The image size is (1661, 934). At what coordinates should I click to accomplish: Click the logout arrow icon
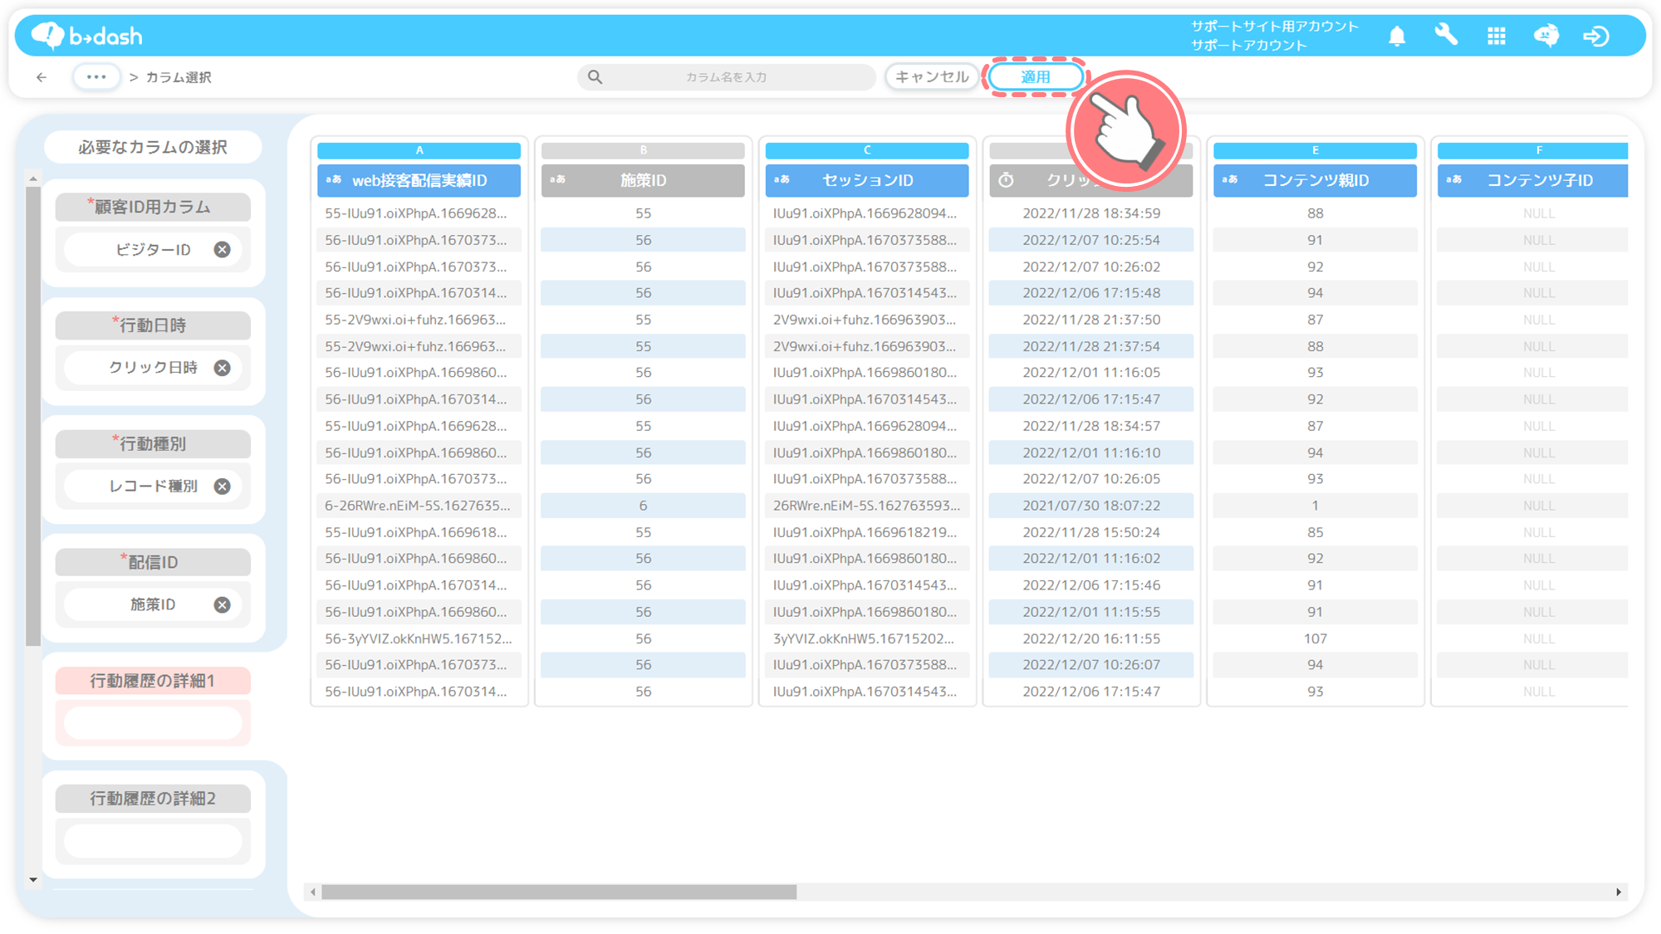coord(1595,36)
